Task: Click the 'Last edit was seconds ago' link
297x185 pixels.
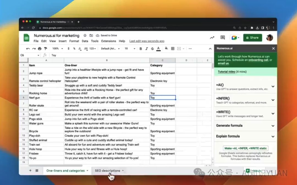Action: point(147,41)
